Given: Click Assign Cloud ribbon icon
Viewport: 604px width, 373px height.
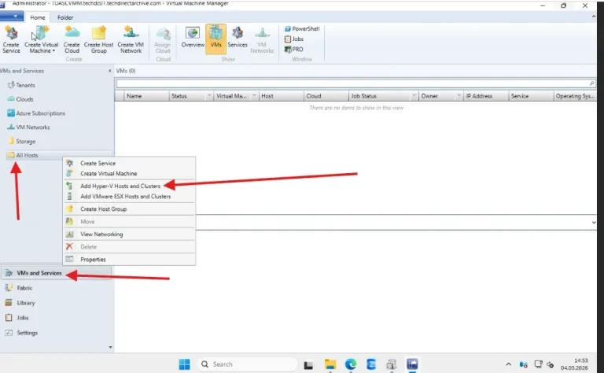Looking at the screenshot, I should point(163,39).
